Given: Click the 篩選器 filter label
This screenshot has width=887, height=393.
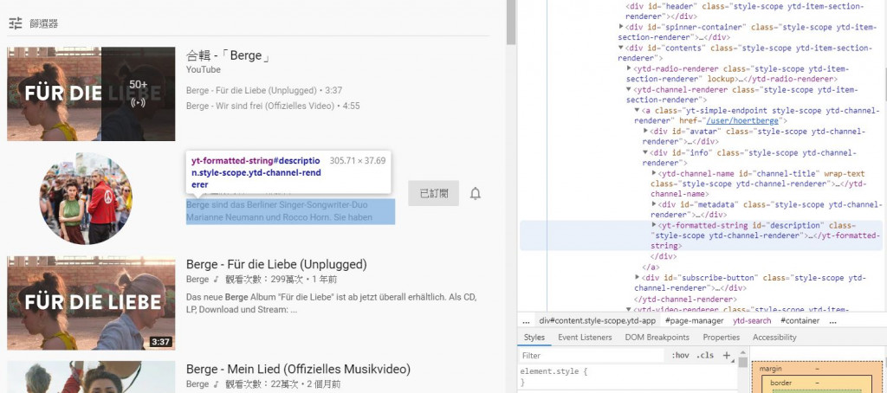Looking at the screenshot, I should [x=44, y=23].
